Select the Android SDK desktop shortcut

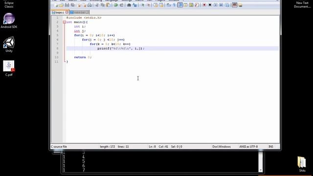9,21
